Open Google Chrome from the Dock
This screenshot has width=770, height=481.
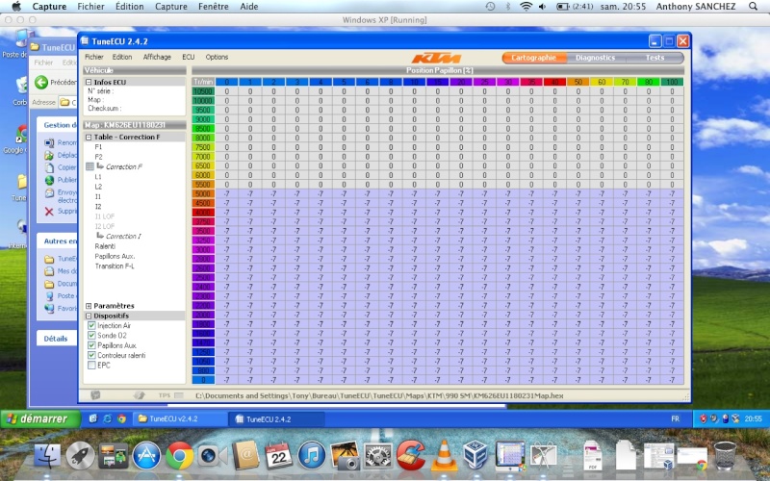pyautogui.click(x=179, y=455)
